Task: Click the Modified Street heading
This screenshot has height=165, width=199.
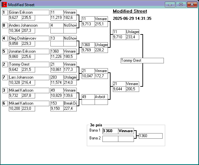Action: pos(130,11)
